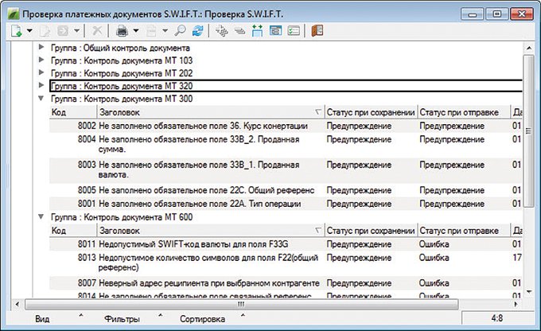Expand group Общий контроль документа

pyautogui.click(x=41, y=47)
